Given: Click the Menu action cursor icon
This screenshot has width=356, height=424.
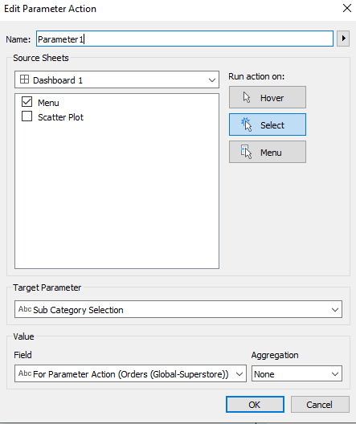Looking at the screenshot, I should coord(247,152).
